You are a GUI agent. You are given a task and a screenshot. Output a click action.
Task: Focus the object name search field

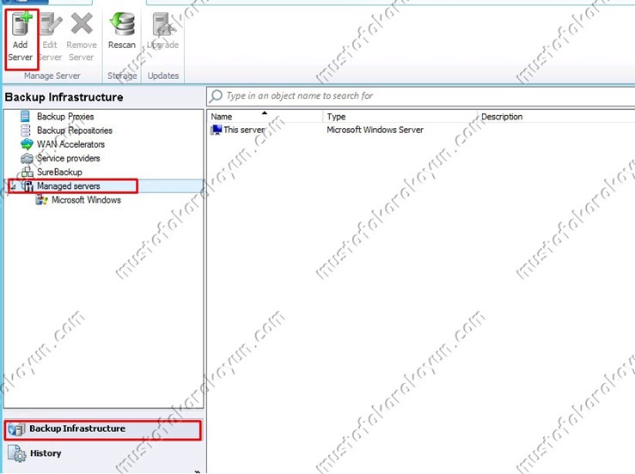coord(421,96)
